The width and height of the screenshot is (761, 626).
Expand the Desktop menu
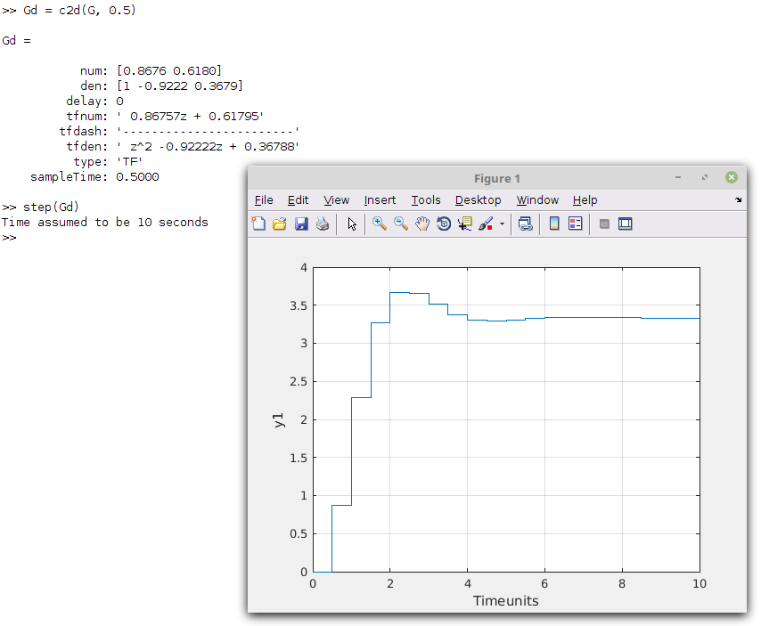(478, 199)
